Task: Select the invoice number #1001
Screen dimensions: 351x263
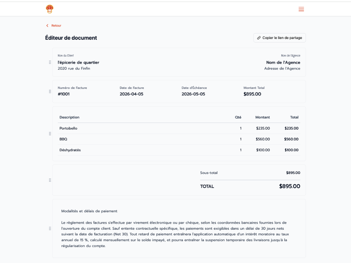Action: click(64, 94)
